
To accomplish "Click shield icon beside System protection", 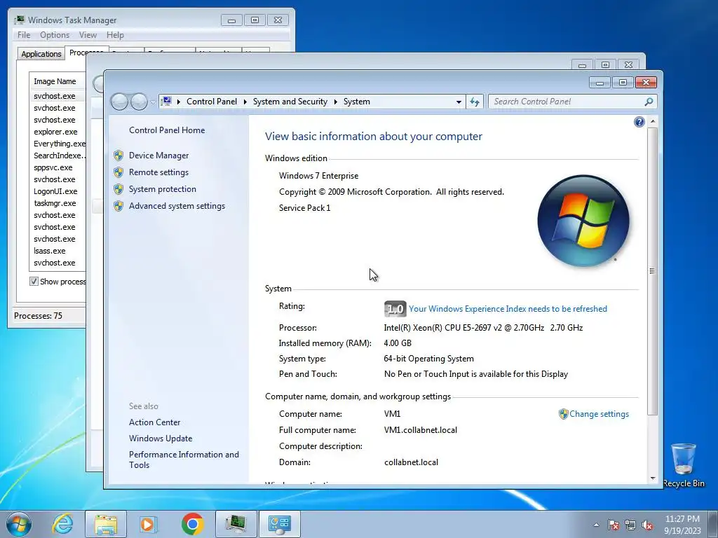I will pos(118,189).
